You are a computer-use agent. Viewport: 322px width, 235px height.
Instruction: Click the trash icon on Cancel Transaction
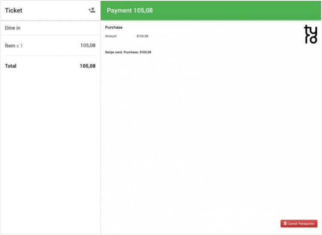[285, 223]
